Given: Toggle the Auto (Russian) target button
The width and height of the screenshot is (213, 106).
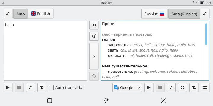Looking at the screenshot, I should 184,14.
